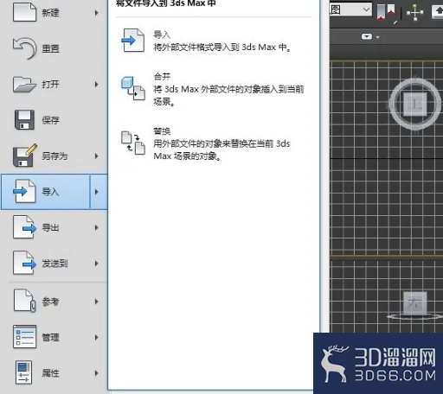Expand the Export (导出) submenu arrow
The image size is (443, 394).
pos(96,227)
